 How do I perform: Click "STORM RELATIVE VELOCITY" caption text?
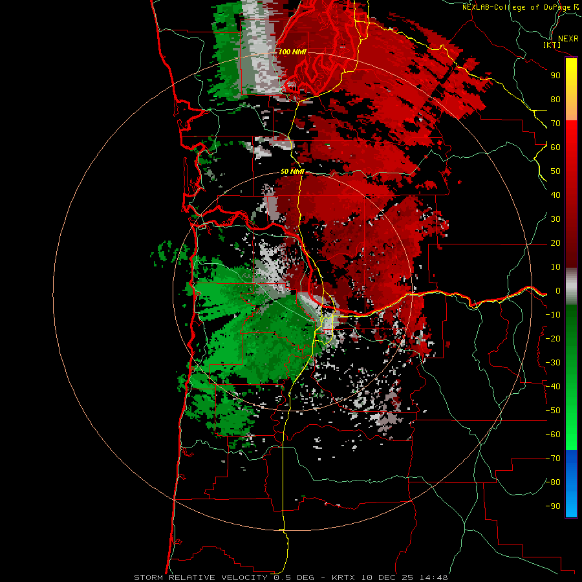(x=200, y=577)
